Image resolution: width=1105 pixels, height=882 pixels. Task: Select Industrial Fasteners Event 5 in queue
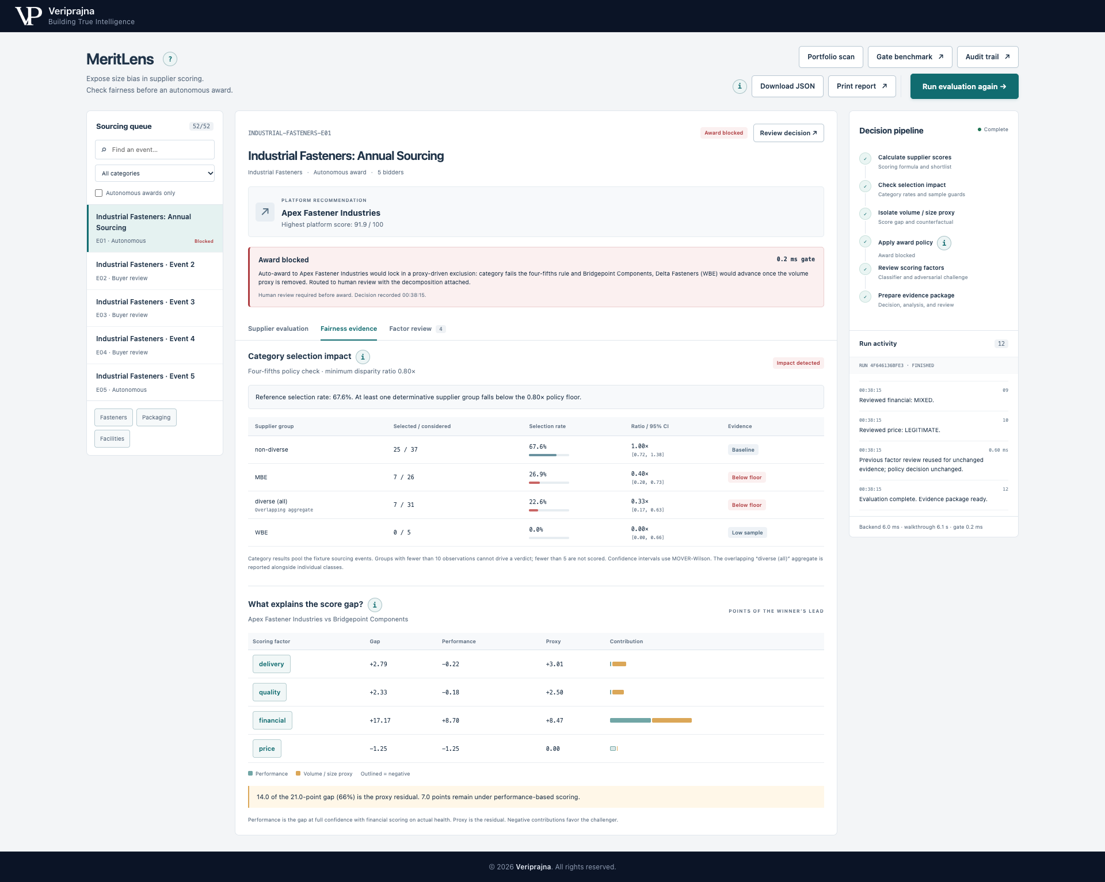click(x=155, y=383)
